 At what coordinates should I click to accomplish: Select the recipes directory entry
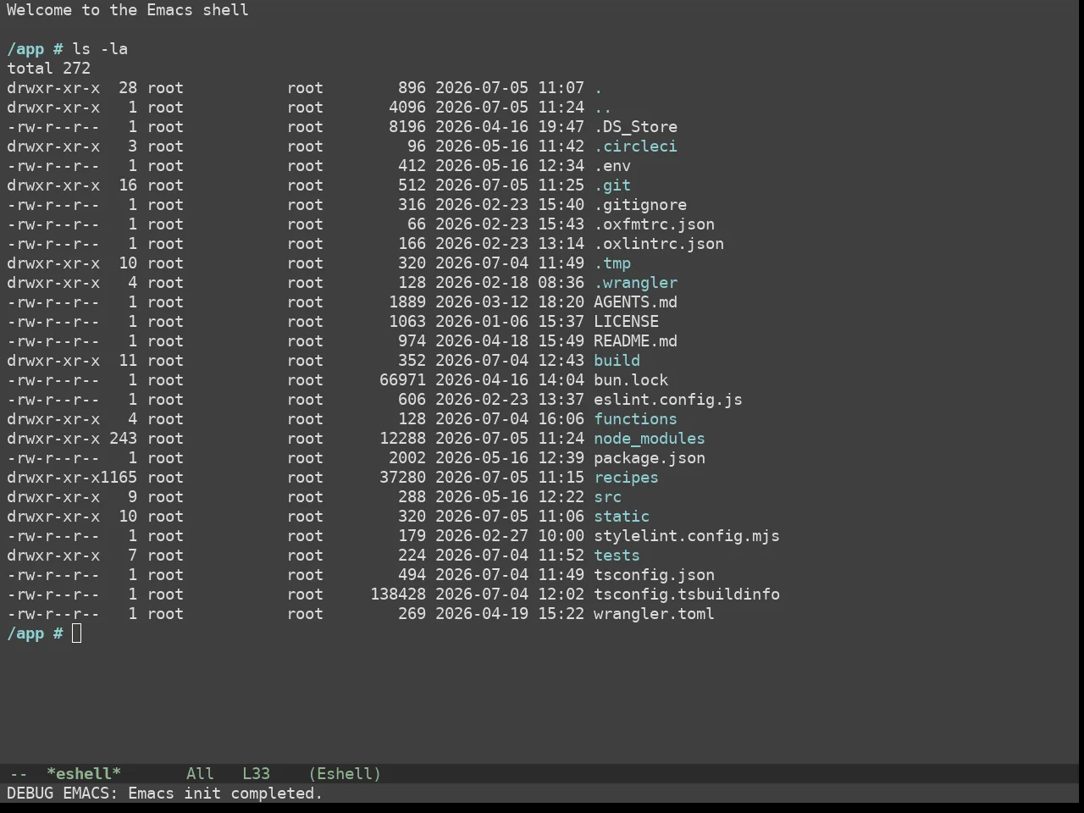[x=626, y=478]
